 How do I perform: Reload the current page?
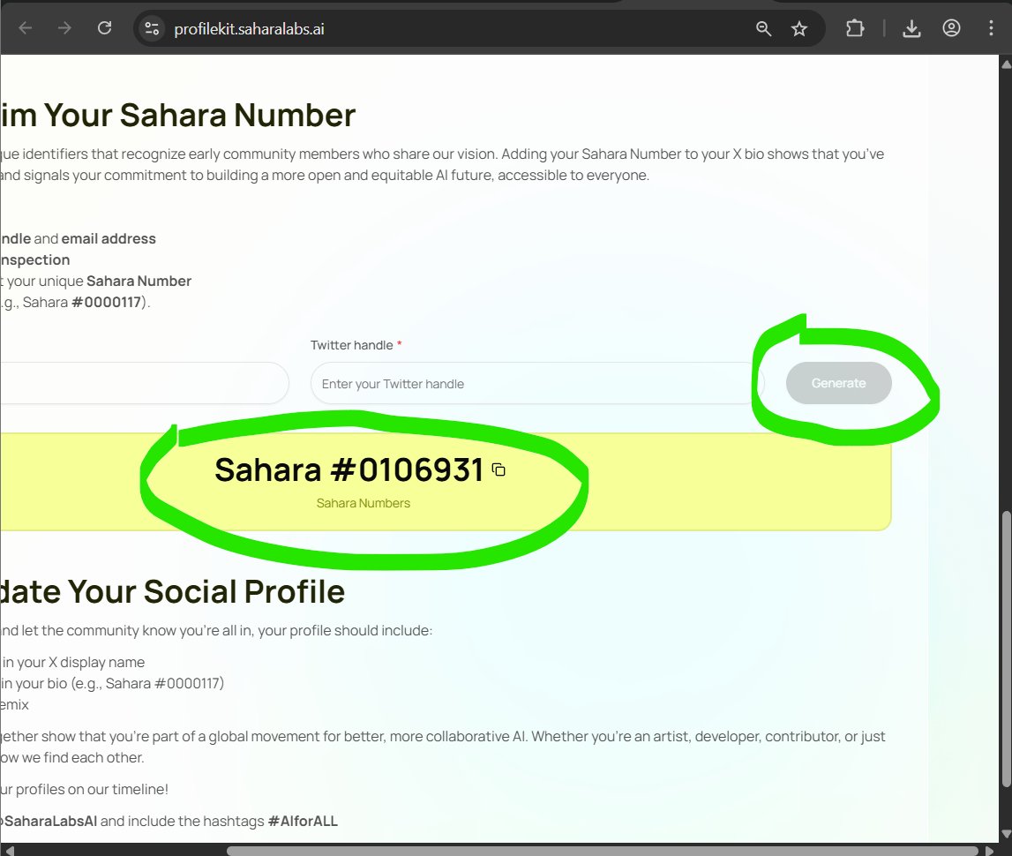click(105, 28)
